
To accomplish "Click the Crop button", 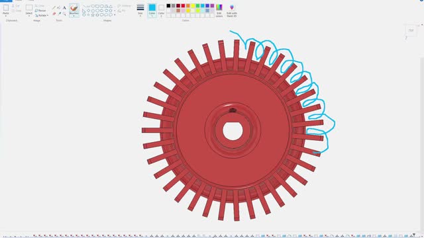I will [x=40, y=6].
